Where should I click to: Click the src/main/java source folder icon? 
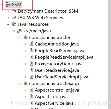[20, 31]
